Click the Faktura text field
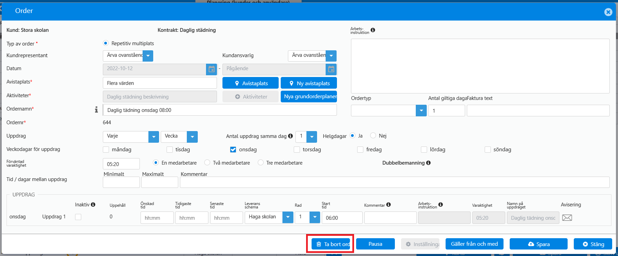 tap(538, 111)
